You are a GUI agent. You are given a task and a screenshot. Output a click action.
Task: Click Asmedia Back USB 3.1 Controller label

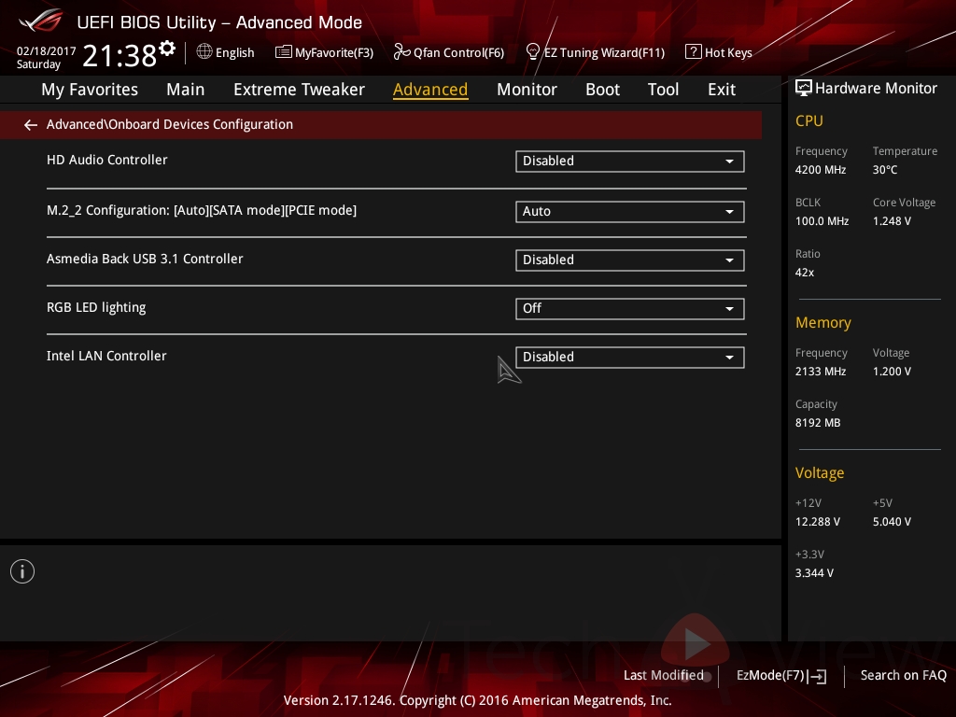(145, 259)
